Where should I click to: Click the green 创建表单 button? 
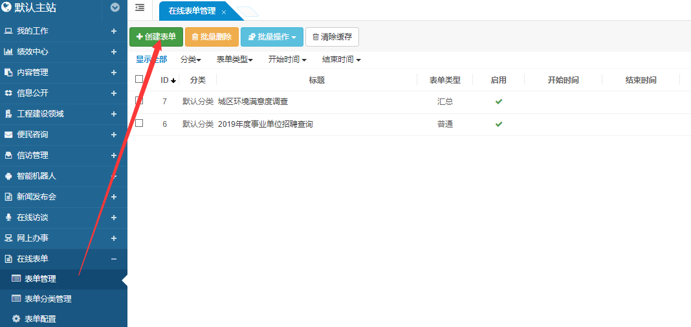[x=156, y=37]
